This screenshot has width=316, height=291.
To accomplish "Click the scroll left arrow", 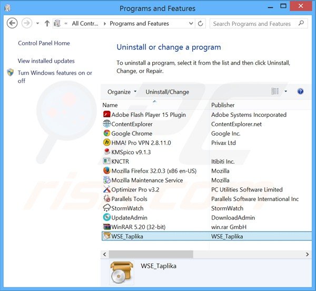I will click(x=105, y=254).
